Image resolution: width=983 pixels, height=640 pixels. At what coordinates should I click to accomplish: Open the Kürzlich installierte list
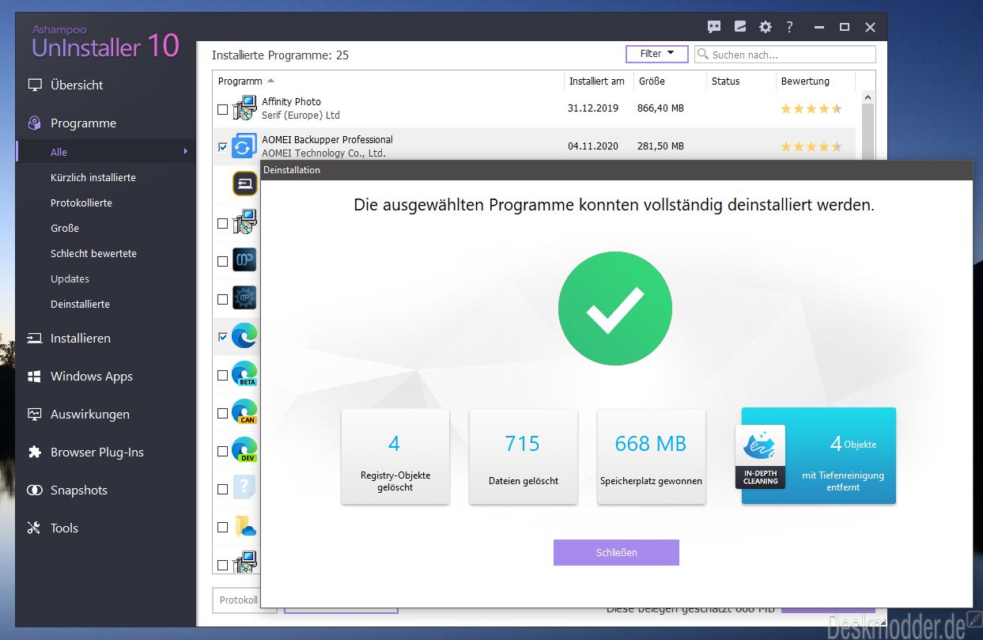(x=93, y=178)
